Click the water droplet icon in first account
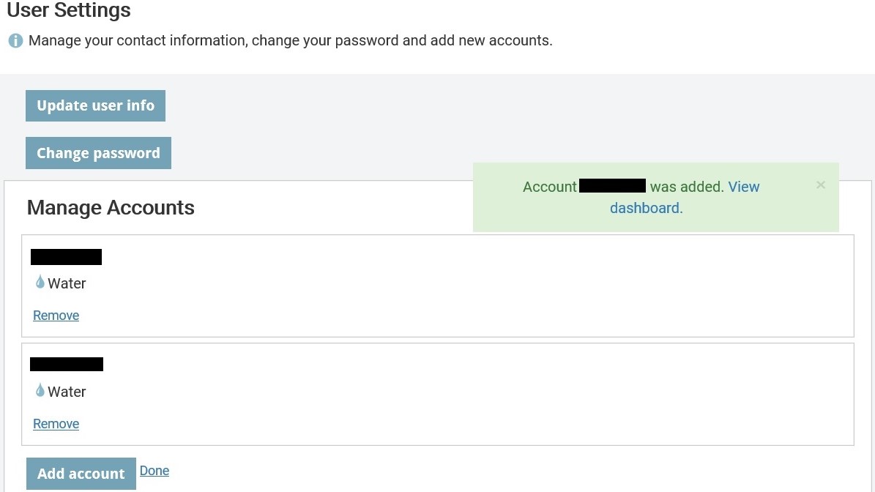Viewport: 875px width, 492px height. [x=40, y=282]
